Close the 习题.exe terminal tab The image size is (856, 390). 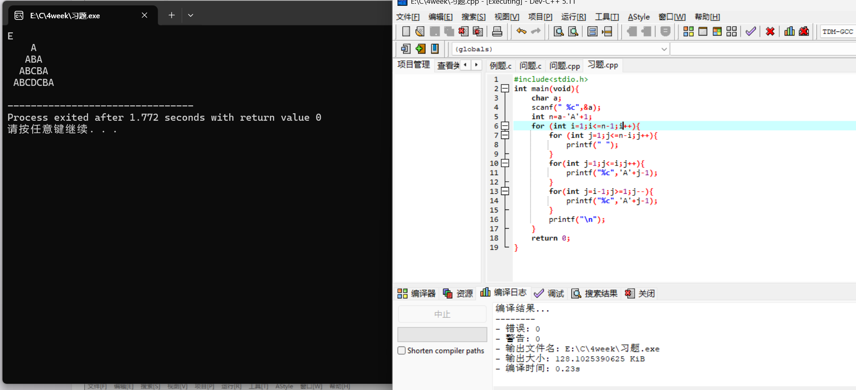tap(145, 15)
